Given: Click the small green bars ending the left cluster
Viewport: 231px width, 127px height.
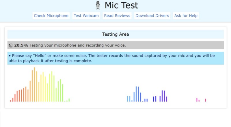Looking at the screenshot, I should tap(68, 100).
